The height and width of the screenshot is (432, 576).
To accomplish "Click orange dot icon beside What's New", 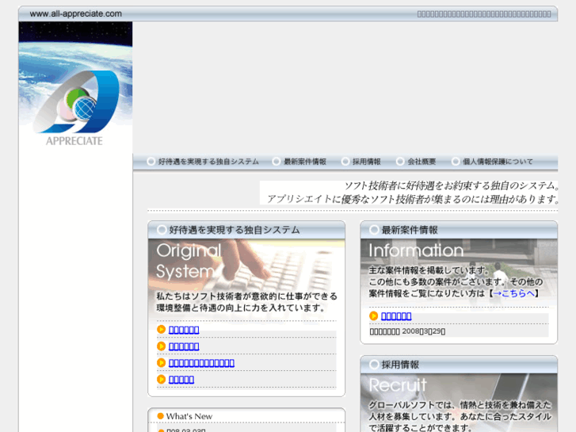I will (160, 416).
